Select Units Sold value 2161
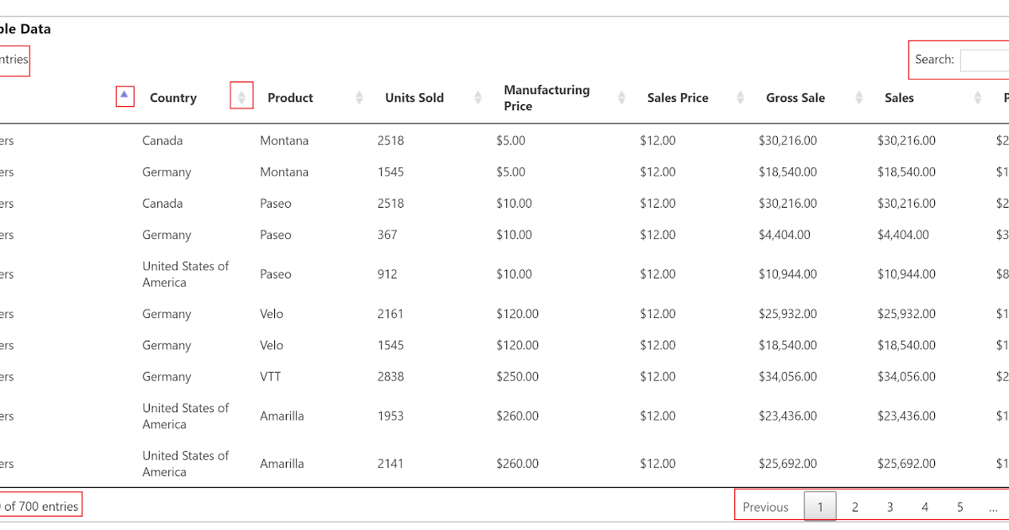 click(390, 314)
